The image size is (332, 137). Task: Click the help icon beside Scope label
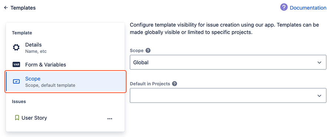click(x=148, y=51)
